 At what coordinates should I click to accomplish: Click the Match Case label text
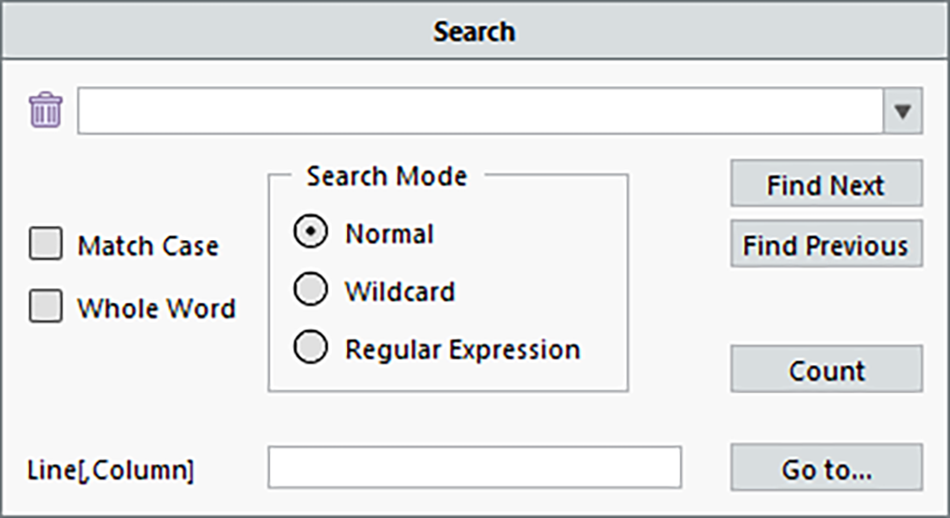148,246
